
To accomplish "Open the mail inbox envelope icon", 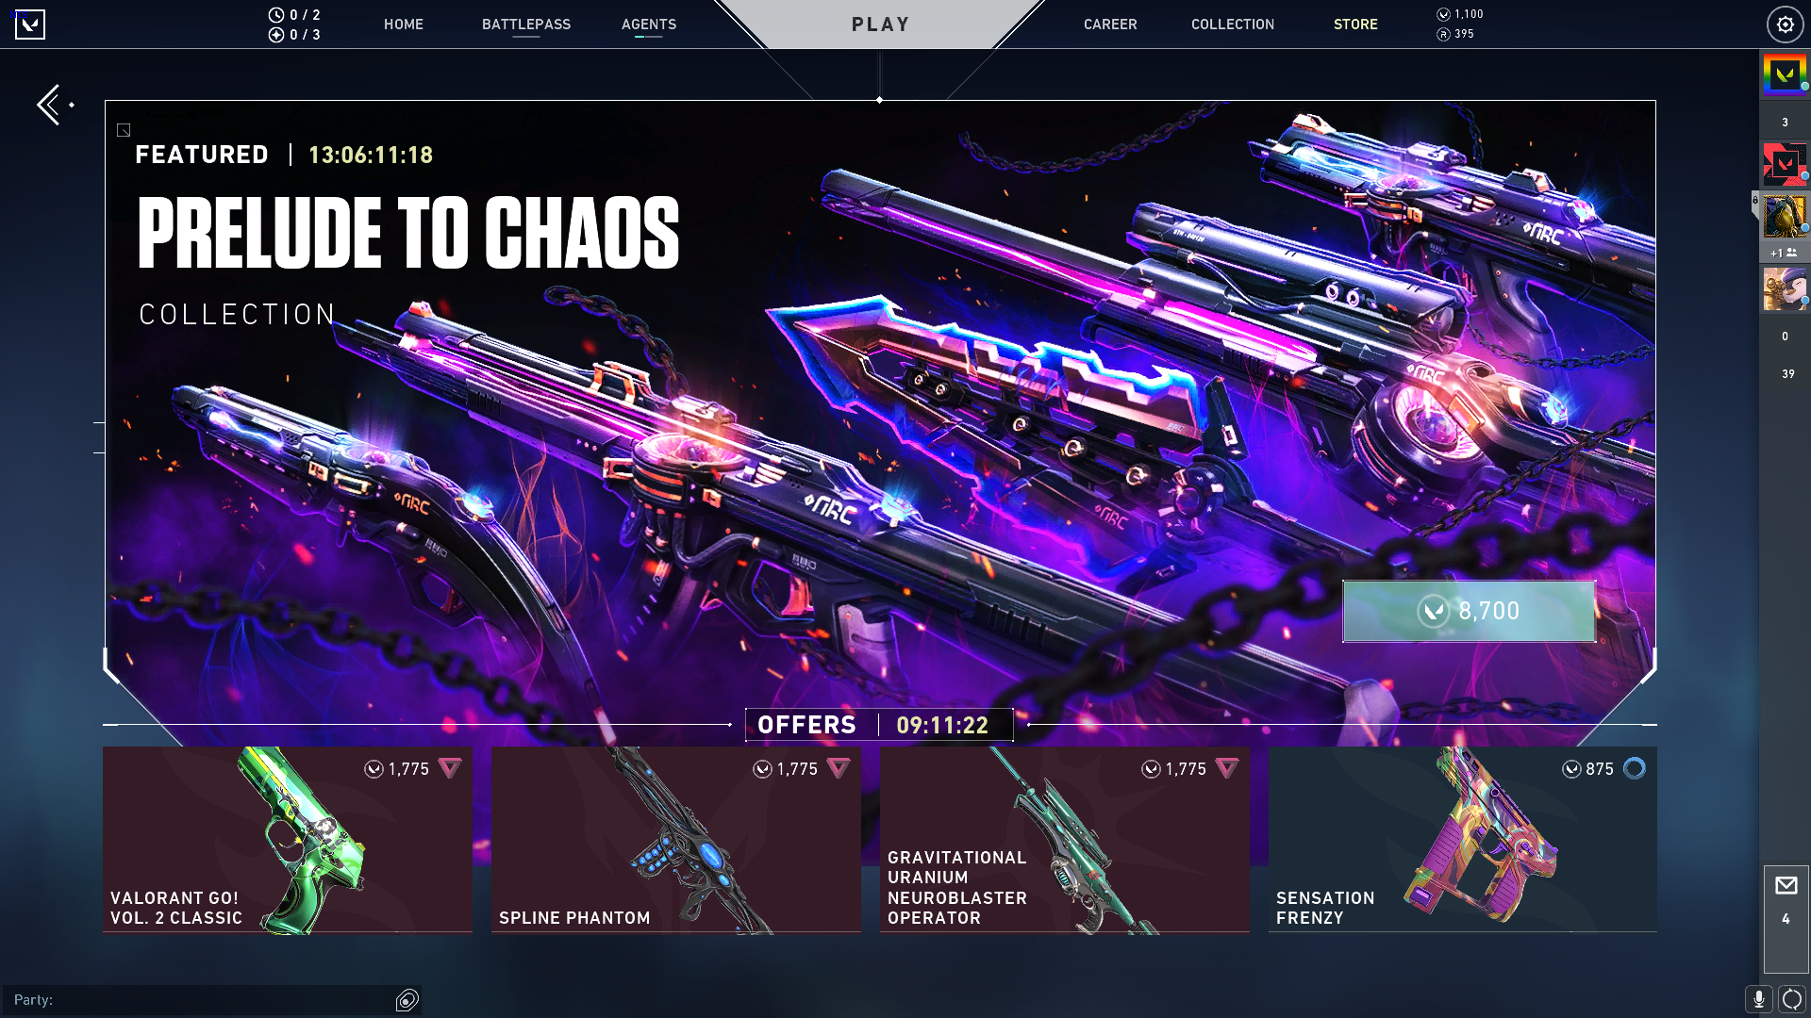I will pos(1786,885).
